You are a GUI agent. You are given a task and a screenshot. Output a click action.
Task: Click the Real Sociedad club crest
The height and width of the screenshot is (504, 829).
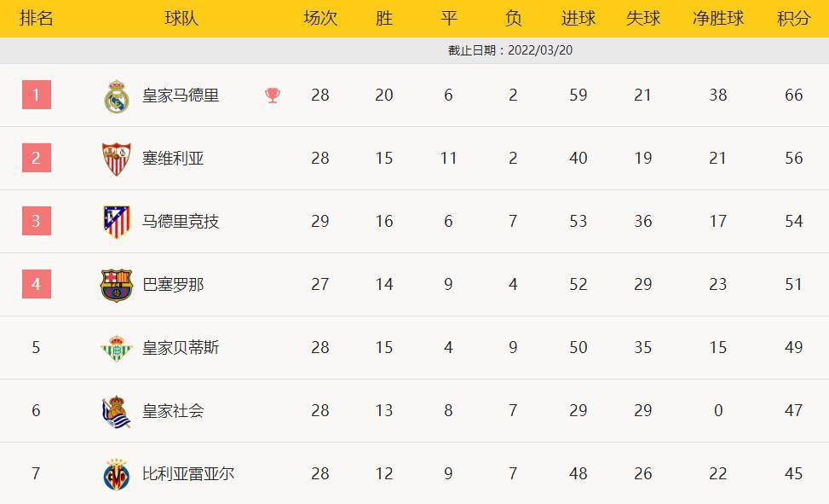coord(116,411)
